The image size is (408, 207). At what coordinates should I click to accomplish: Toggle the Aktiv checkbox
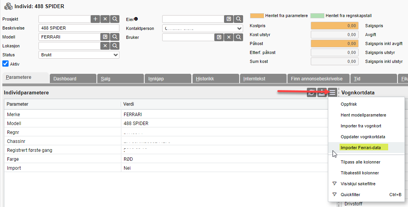[x=5, y=63]
